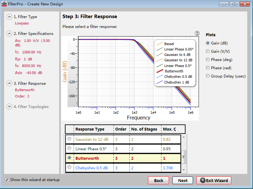Select the Gain (dB) plot option
Viewport: 253px width, 189px height.
pos(208,43)
